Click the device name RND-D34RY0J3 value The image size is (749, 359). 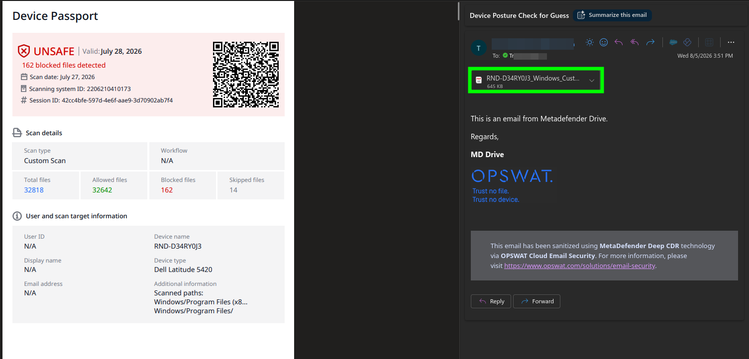(x=178, y=246)
